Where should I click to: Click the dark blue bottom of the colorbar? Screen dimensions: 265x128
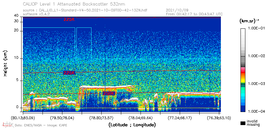[x=243, y=109]
